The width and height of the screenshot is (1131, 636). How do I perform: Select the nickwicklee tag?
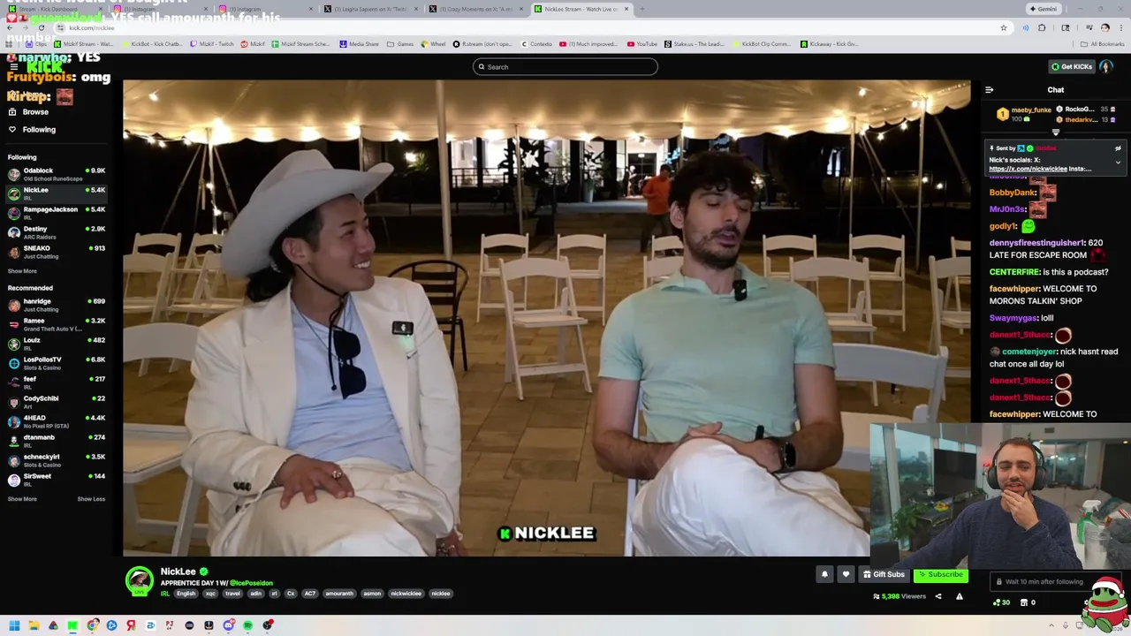pyautogui.click(x=406, y=594)
